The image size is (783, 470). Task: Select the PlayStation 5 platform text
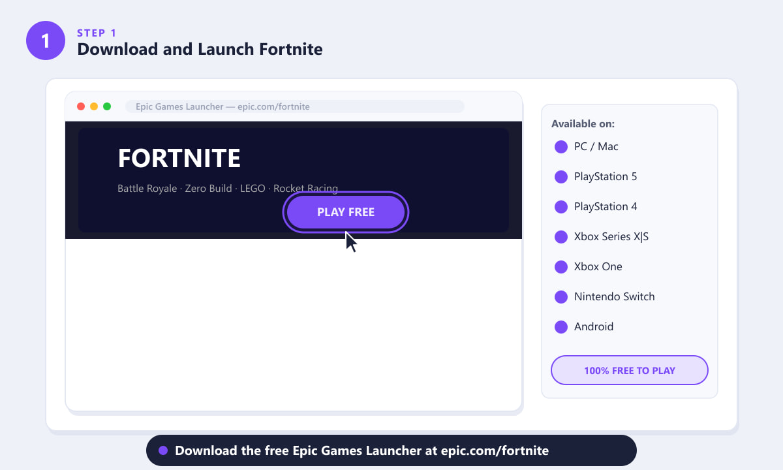[x=606, y=176]
